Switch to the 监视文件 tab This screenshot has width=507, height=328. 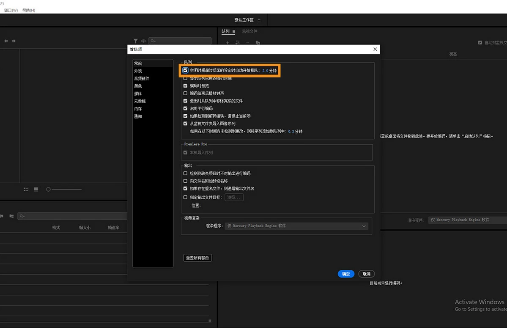tap(249, 31)
